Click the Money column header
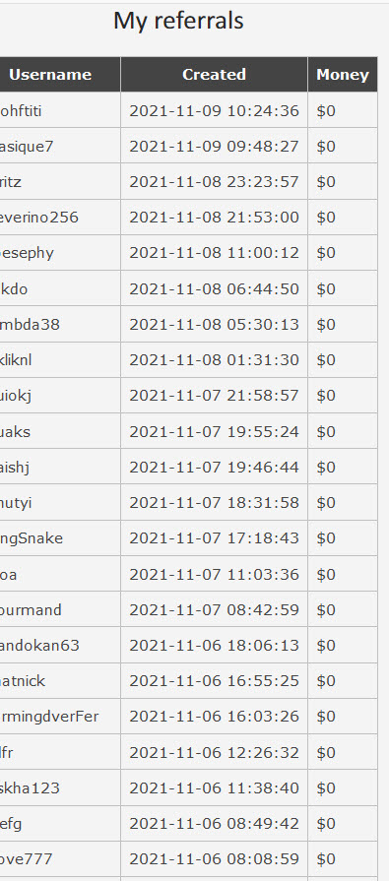Image resolution: width=389 pixels, height=881 pixels. (343, 74)
